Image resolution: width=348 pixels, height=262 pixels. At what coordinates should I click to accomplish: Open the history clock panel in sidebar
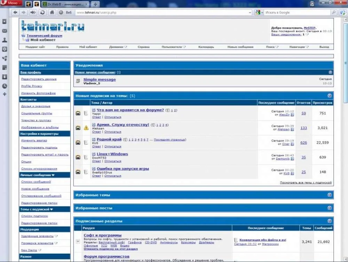click(x=5, y=86)
